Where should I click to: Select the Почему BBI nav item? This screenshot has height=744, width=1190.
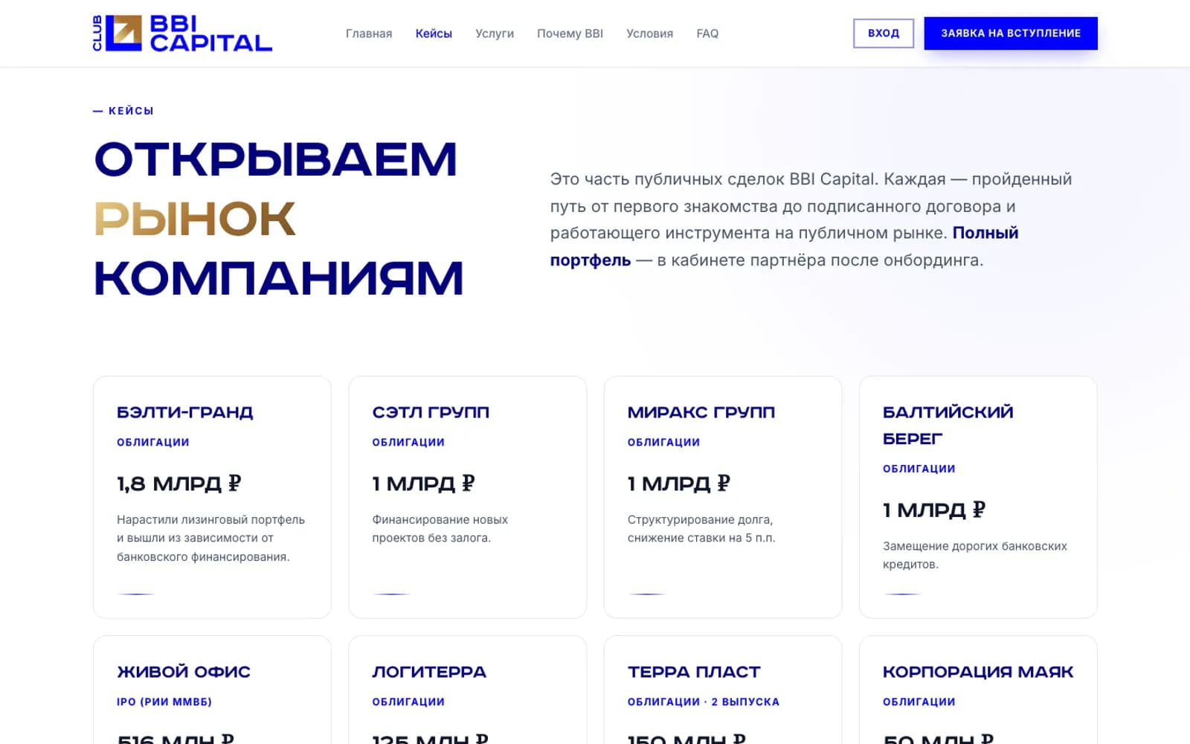[570, 33]
